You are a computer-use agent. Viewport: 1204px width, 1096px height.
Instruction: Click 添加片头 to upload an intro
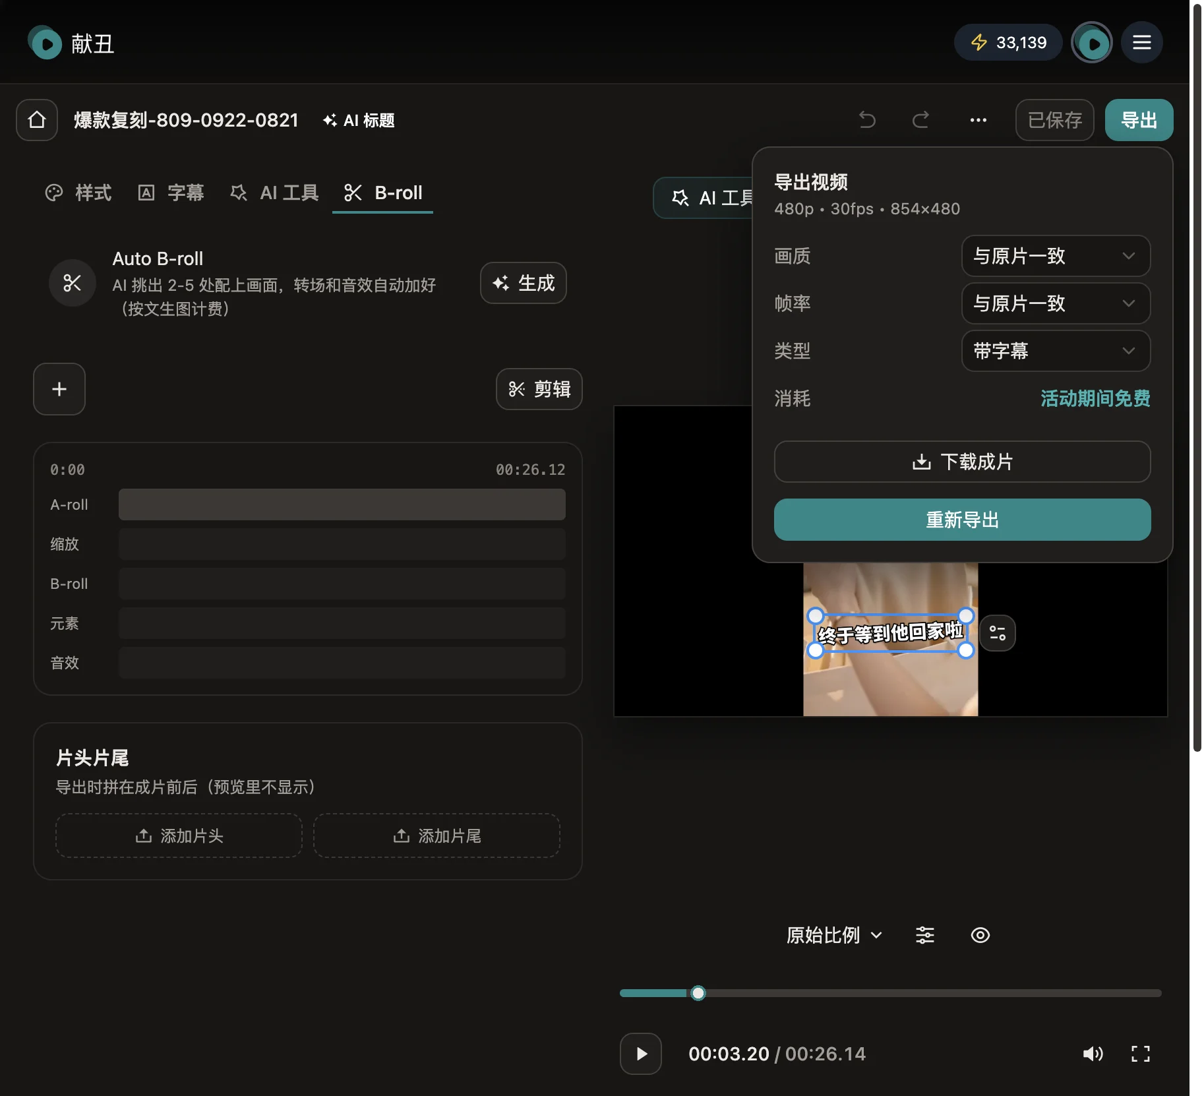pyautogui.click(x=179, y=836)
